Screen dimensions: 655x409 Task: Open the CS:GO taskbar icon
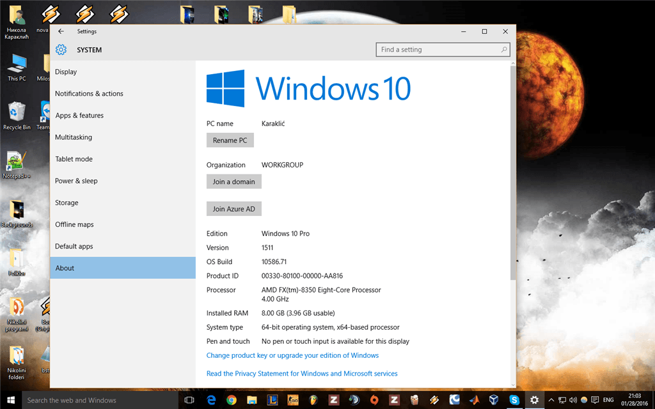293,400
